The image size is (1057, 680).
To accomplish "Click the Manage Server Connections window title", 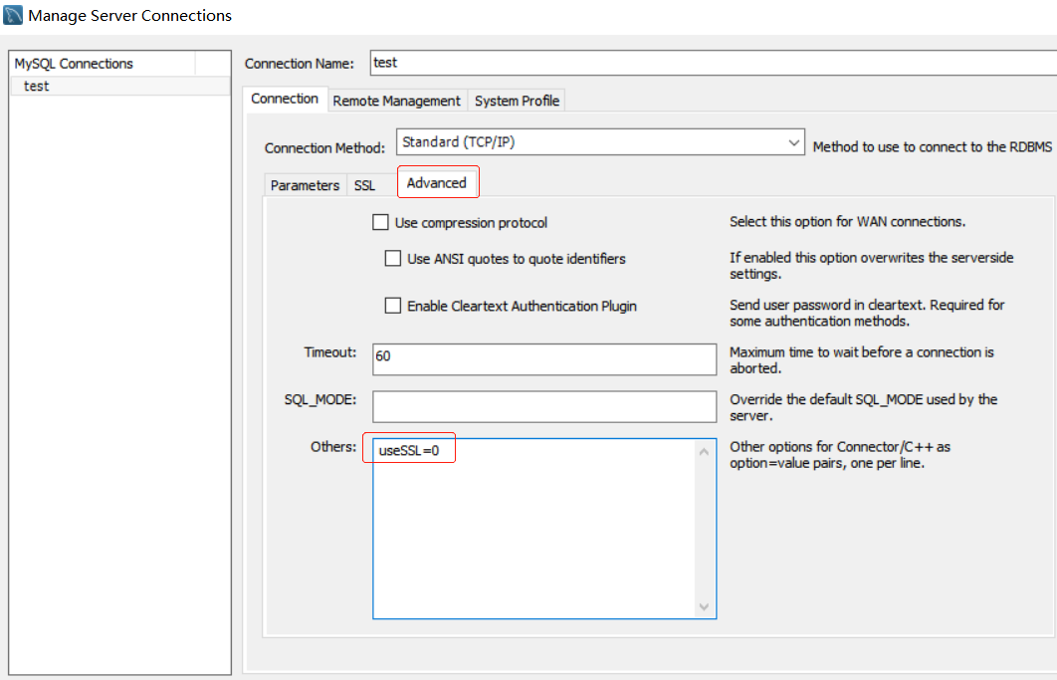I will coord(130,16).
